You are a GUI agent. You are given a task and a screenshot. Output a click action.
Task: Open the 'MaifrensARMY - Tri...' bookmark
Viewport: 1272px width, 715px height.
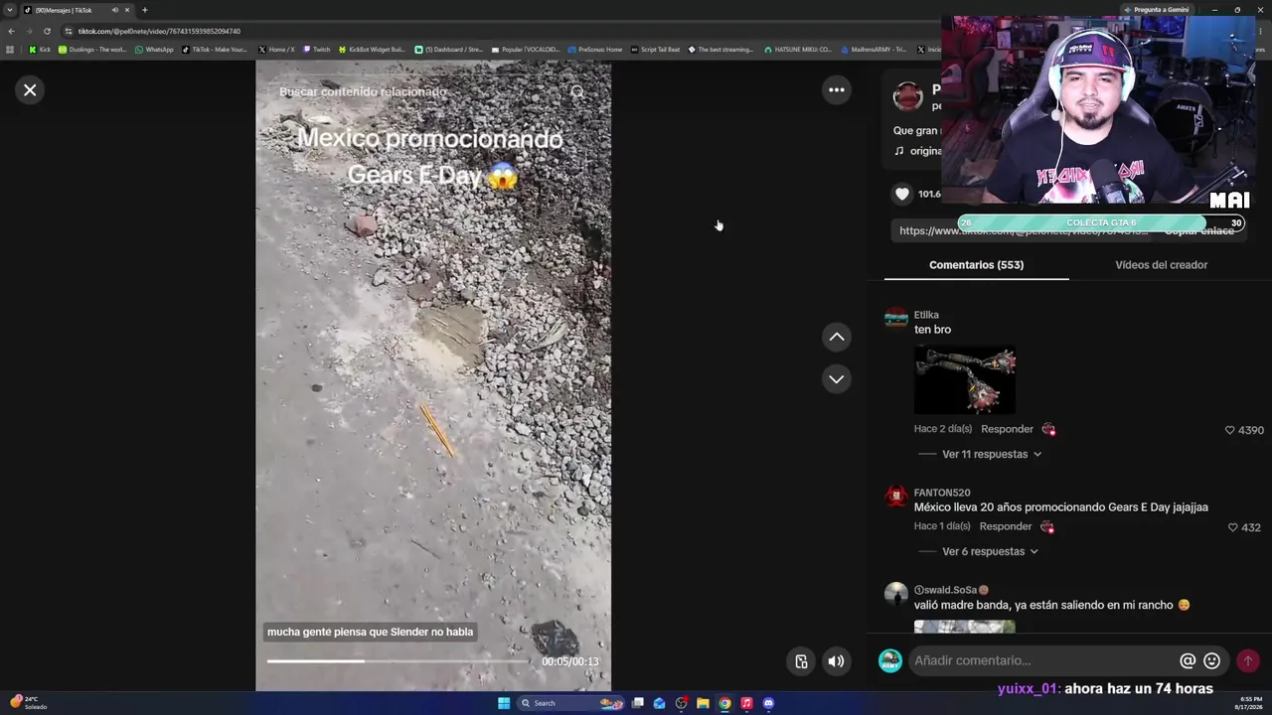pos(874,50)
